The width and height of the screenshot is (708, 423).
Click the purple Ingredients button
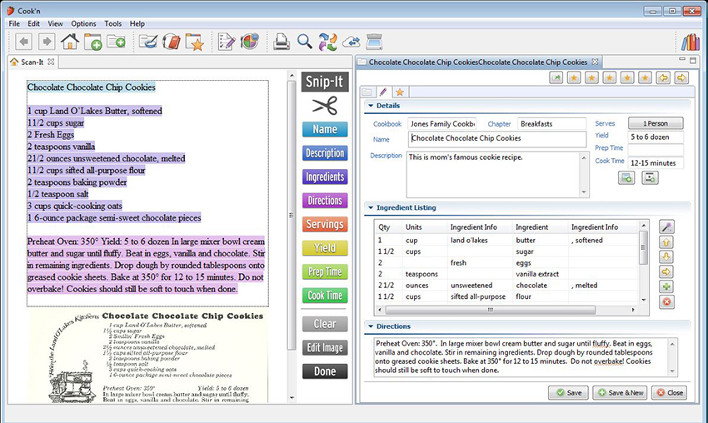click(x=325, y=177)
